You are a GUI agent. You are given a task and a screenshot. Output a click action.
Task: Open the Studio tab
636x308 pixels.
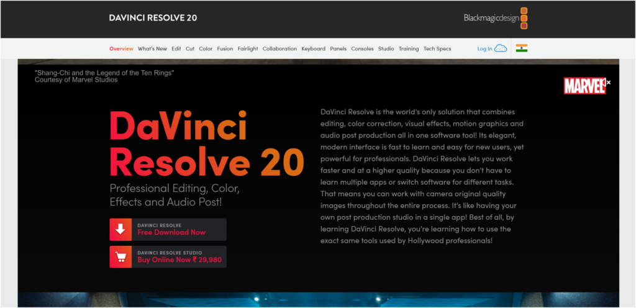[x=386, y=48]
